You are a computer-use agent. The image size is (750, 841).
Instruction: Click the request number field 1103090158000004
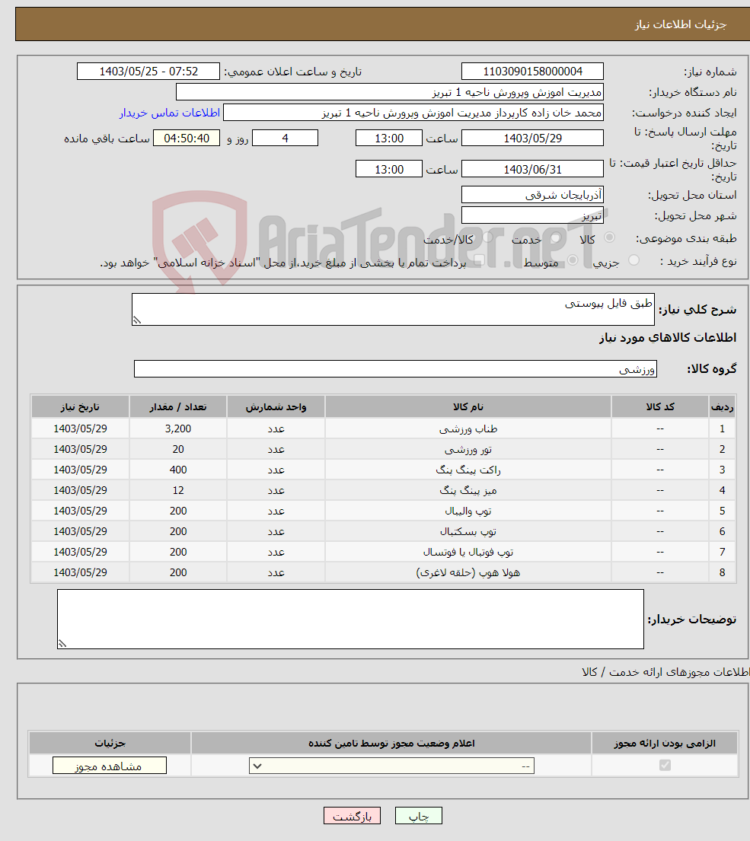[532, 72]
